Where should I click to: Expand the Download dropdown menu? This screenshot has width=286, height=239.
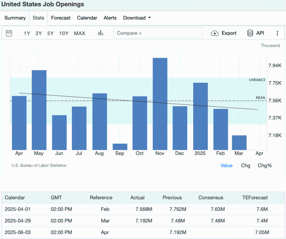[137, 18]
